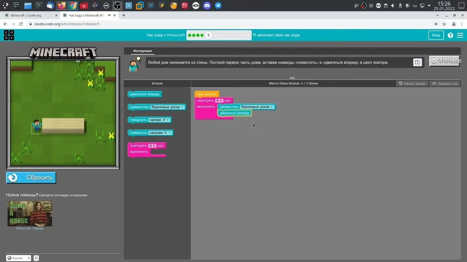Click the Сбросить reset button
Screen dimensions: 467x262
pyautogui.click(x=31, y=178)
